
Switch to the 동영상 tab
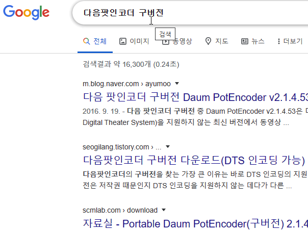point(177,41)
